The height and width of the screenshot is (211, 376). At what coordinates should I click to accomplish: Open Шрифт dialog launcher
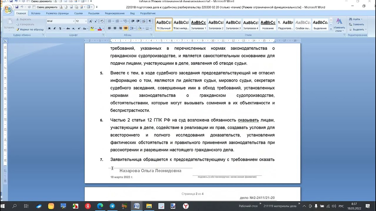103,35
